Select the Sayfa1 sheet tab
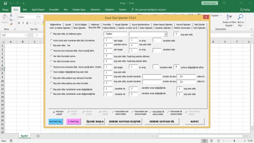254x143 pixels. pyautogui.click(x=24, y=136)
